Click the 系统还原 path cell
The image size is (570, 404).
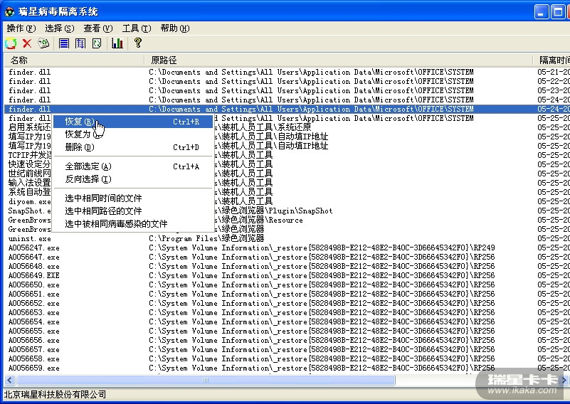pyautogui.click(x=263, y=127)
